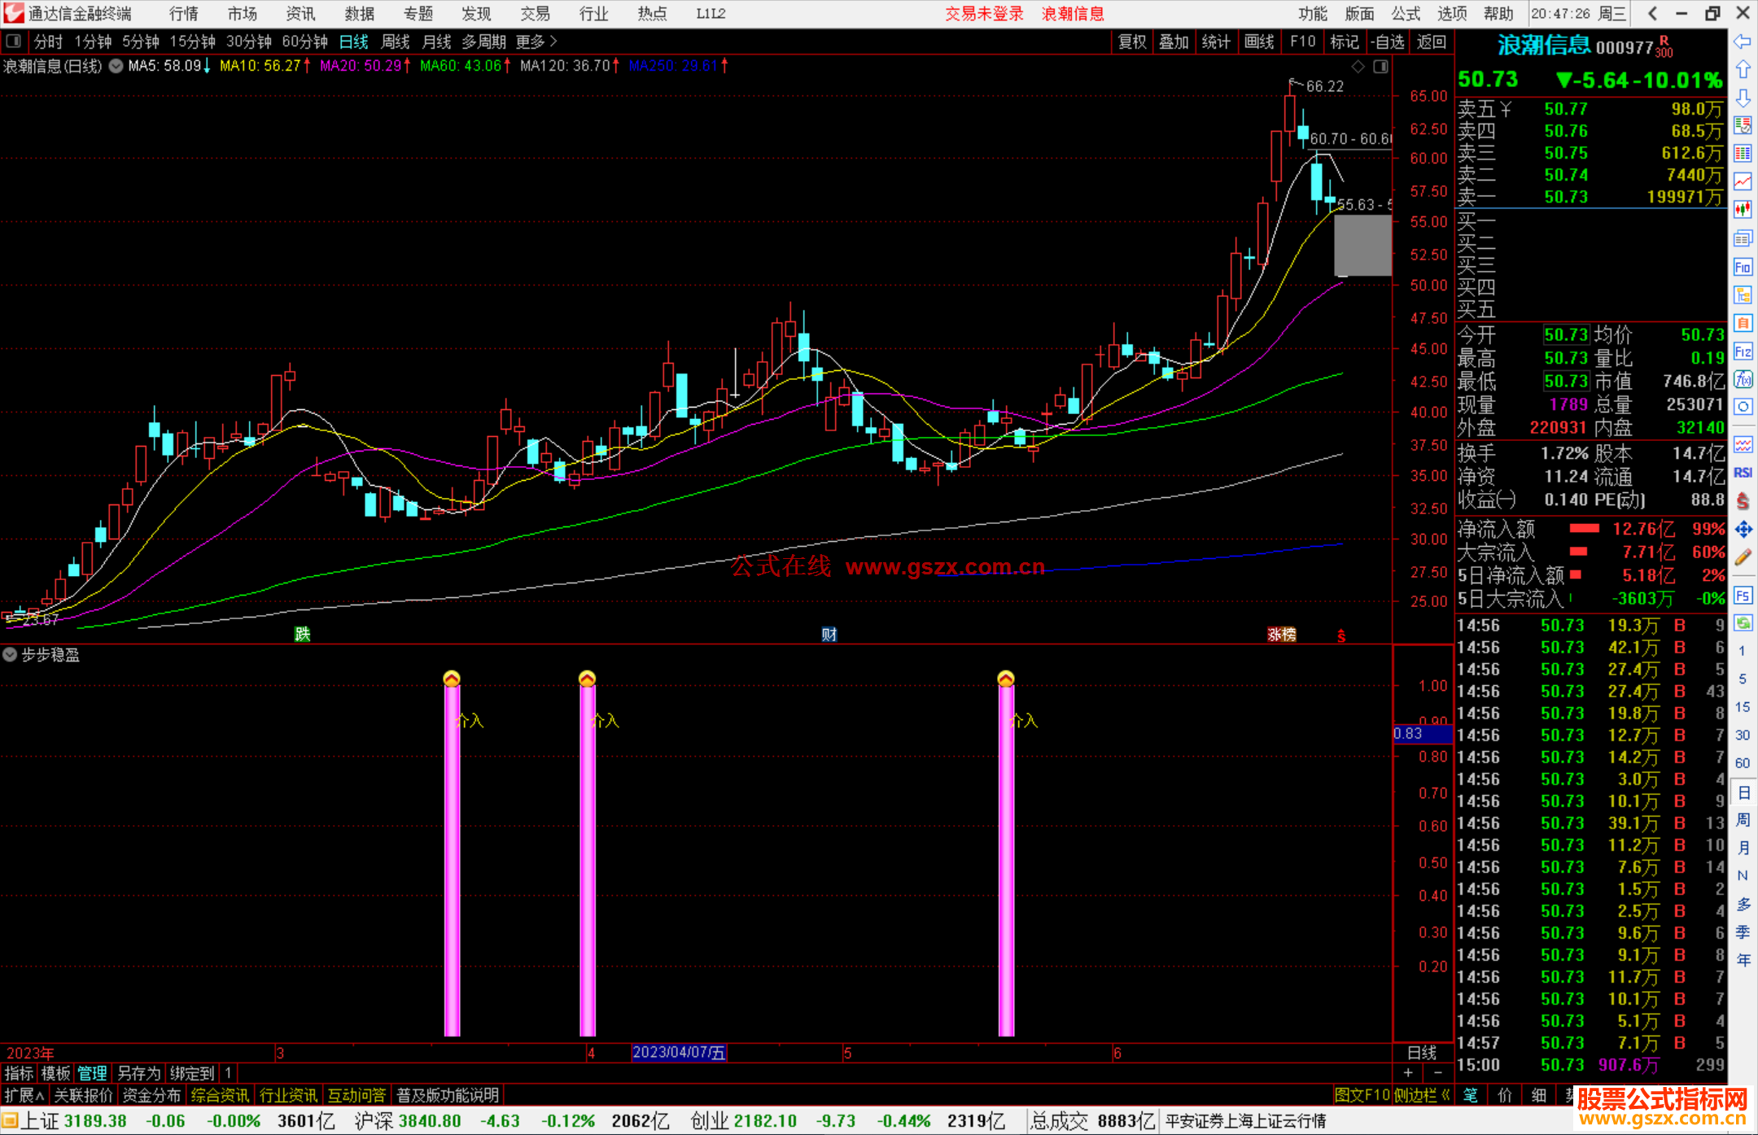
Task: Click the F10 company info sidebar icon
Action: (1743, 267)
